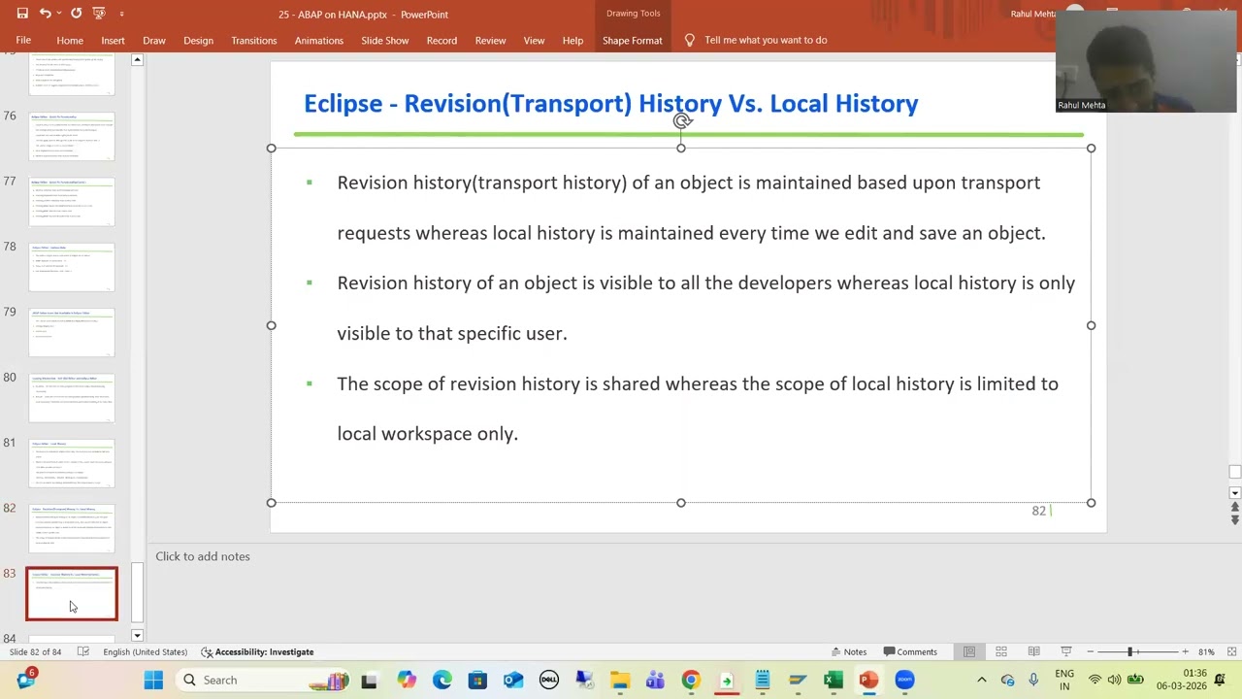
Task: Switch to Normal view
Action: 969,651
